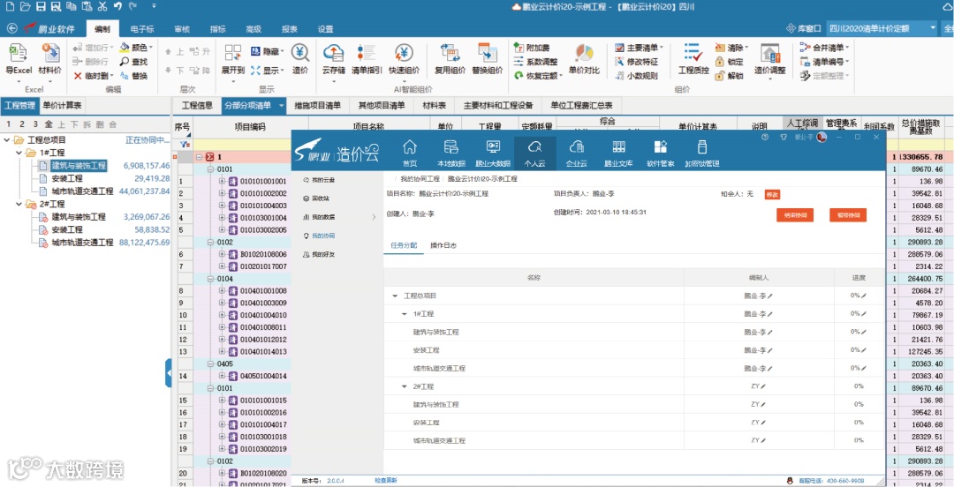Collapse 2#工程 row in task table
This screenshot has height=487, width=954.
pyautogui.click(x=404, y=386)
